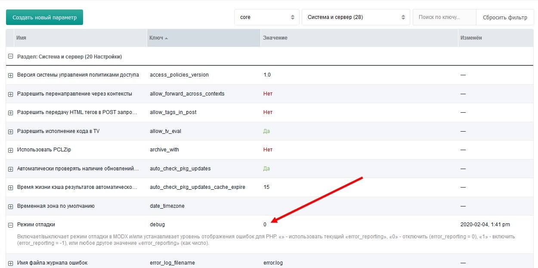Screen dimensions: 538x268
Task: Focus the 'Поиск по ключу' search field
Action: (x=445, y=17)
